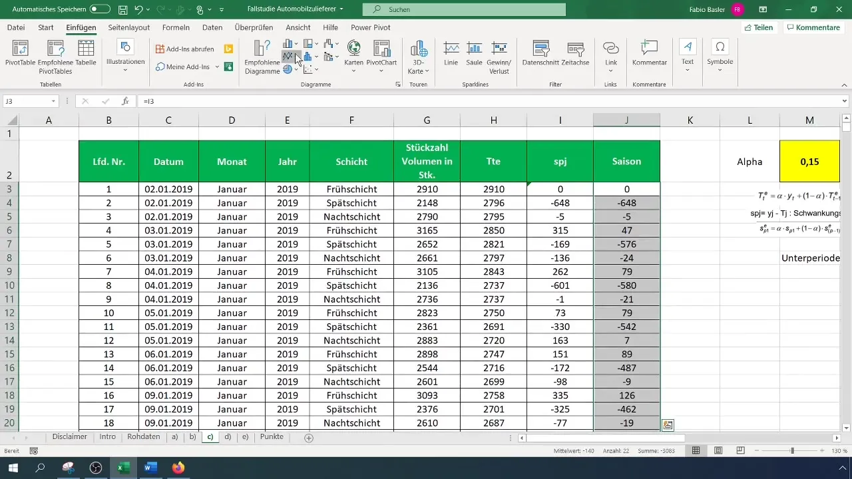Click the insert function fx button

coord(125,101)
